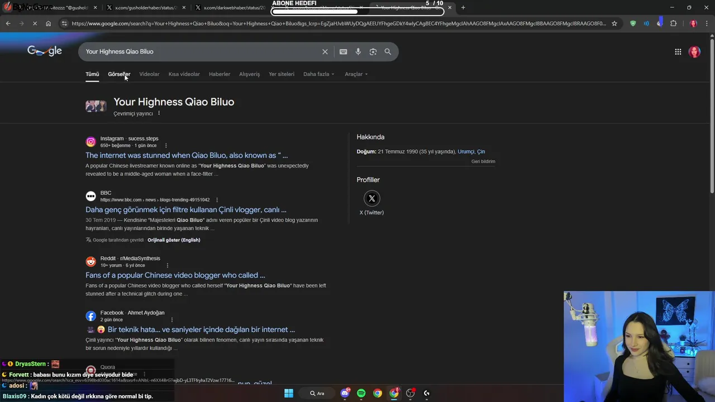Switch to the Görseller tab
The height and width of the screenshot is (402, 715).
click(119, 74)
